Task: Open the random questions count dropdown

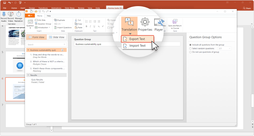Action: point(224,48)
